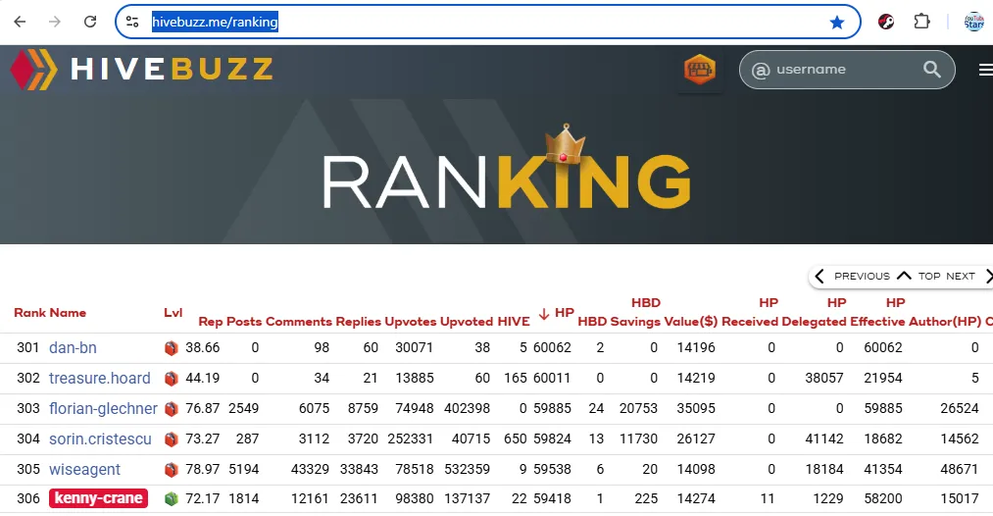Sort by the Lvl column header
Viewport: 993px width, 516px height.
(x=173, y=313)
